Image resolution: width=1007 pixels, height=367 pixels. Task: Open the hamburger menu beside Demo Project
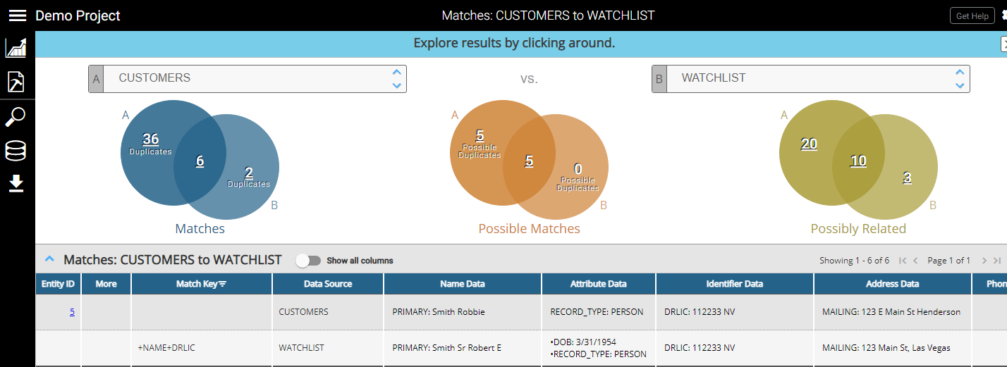pyautogui.click(x=17, y=15)
